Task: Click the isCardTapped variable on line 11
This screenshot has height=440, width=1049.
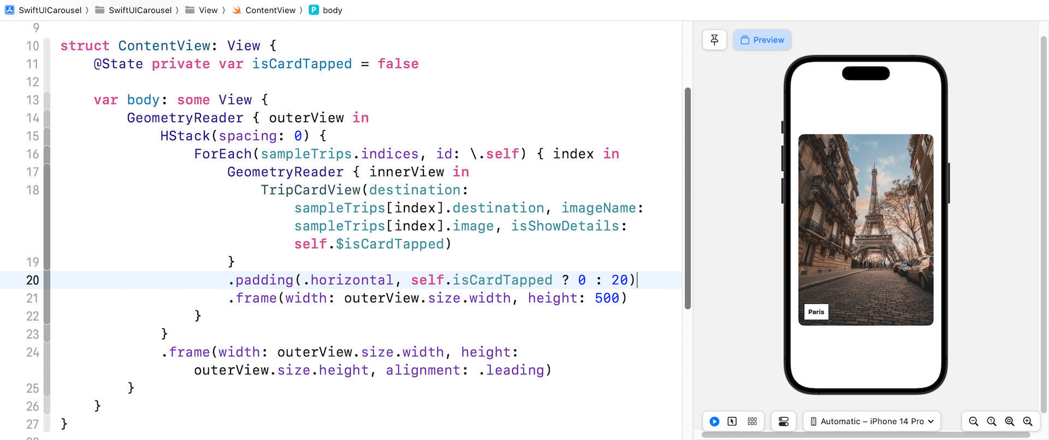Action: coord(302,64)
